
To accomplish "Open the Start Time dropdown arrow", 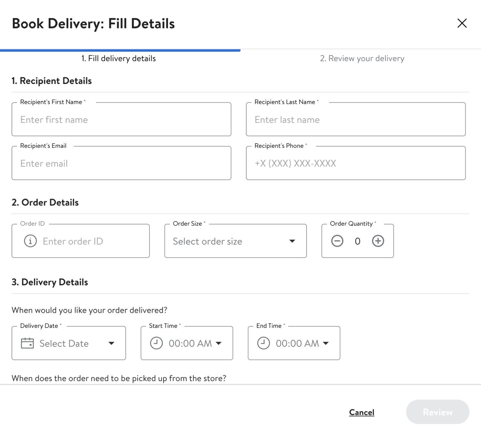I will 219,343.
